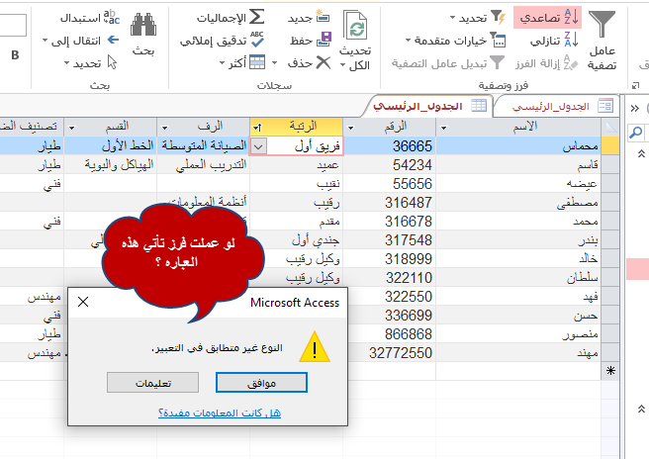The height and width of the screenshot is (459, 649).
Task: Open the الاسم column filter arrow
Action: [x=443, y=128]
